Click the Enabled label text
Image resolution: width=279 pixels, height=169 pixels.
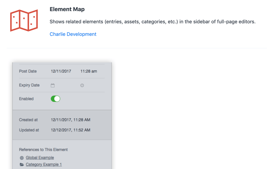pos(26,99)
